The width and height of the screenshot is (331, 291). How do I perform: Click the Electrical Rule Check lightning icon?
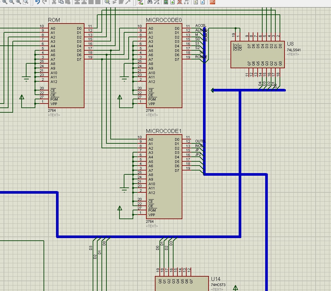(202, 2)
